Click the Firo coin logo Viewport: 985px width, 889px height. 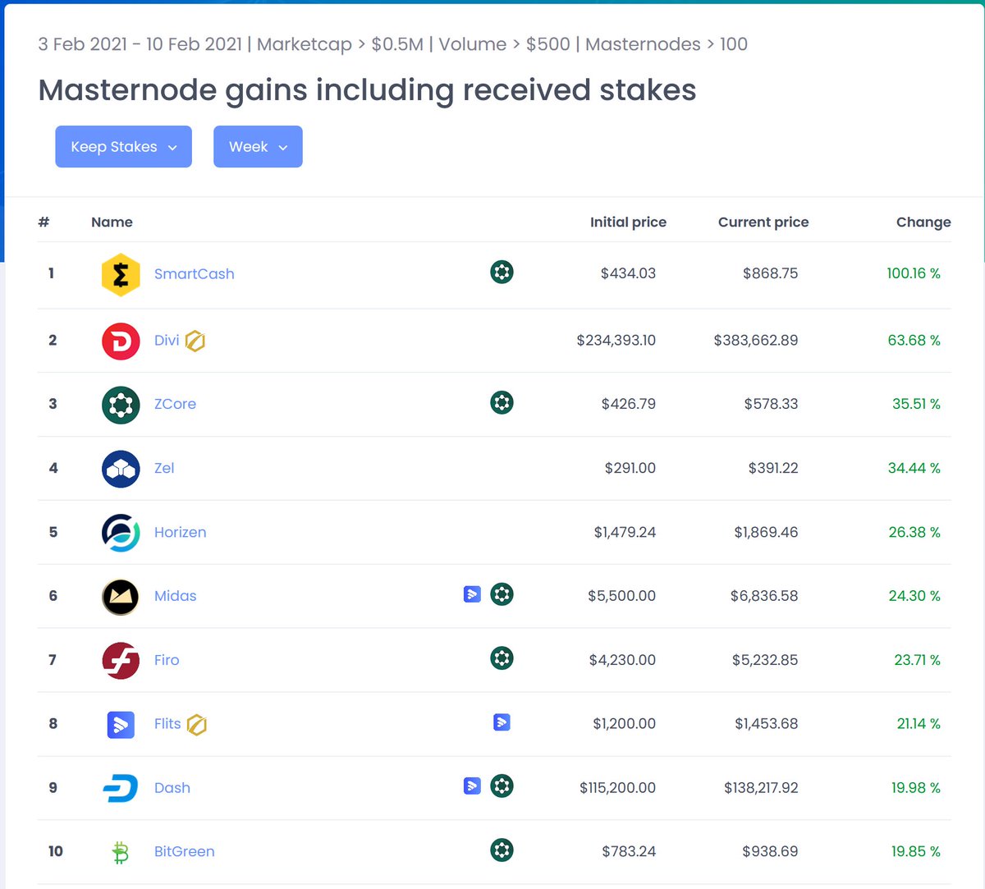(121, 661)
